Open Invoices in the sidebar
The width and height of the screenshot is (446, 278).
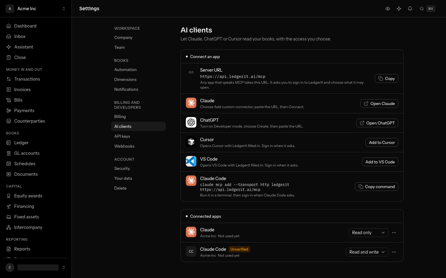click(x=36, y=90)
